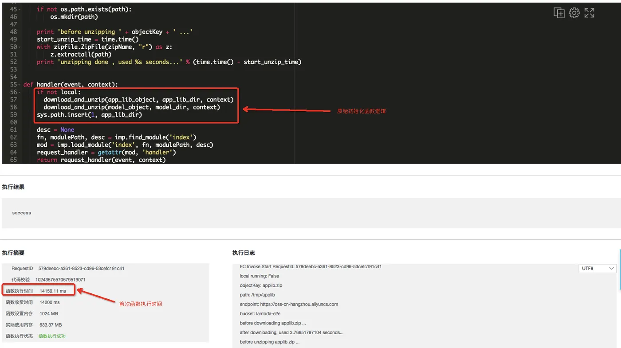This screenshot has height=348, width=621.
Task: Click 'before downloading applib.zip ...' log line
Action: pyautogui.click(x=273, y=323)
